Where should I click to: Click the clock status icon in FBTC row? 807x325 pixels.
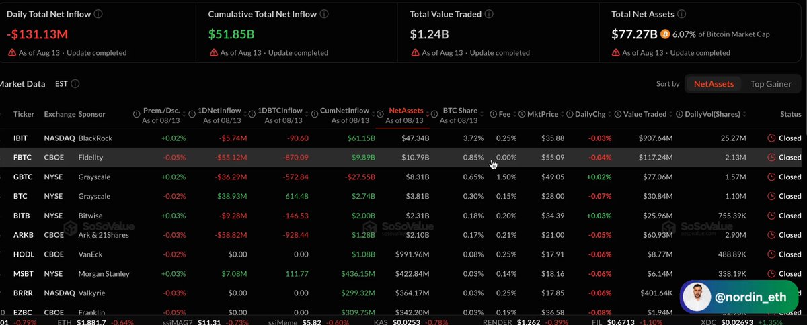point(771,158)
